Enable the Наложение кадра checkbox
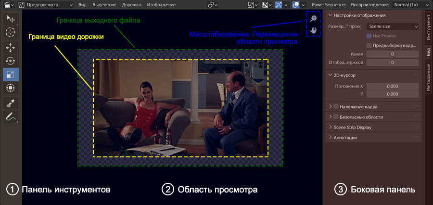433x205 pixels. point(336,106)
